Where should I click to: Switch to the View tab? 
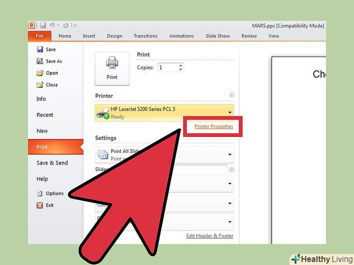274,36
